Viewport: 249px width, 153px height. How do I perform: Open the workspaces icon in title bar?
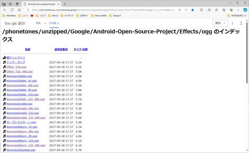[11, 4]
